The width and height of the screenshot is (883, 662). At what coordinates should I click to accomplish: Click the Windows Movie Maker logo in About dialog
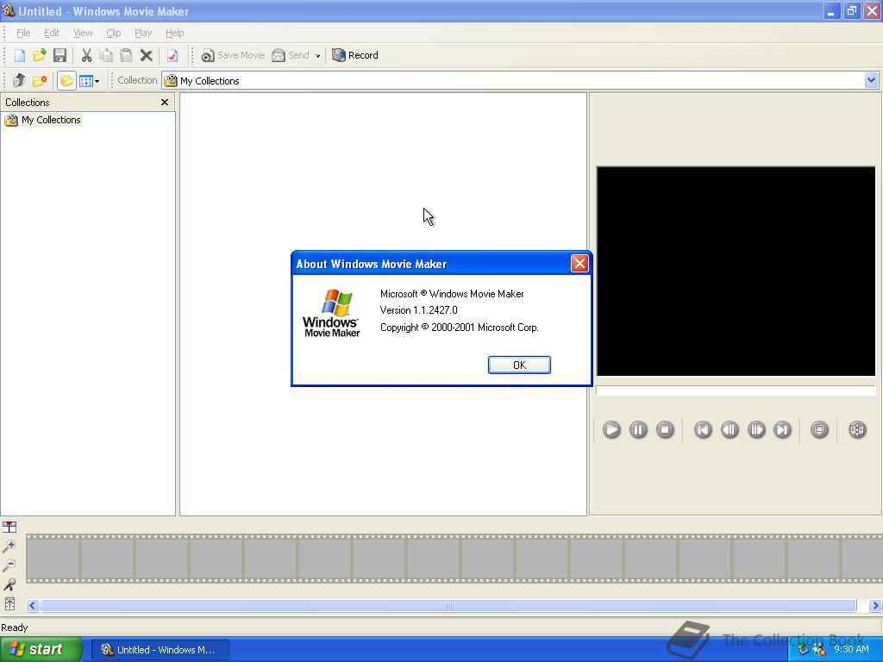[332, 313]
